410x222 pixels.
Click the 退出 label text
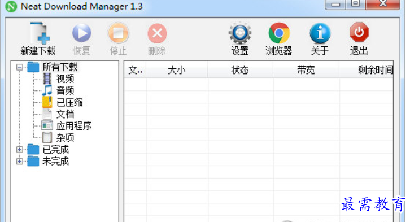click(x=359, y=51)
